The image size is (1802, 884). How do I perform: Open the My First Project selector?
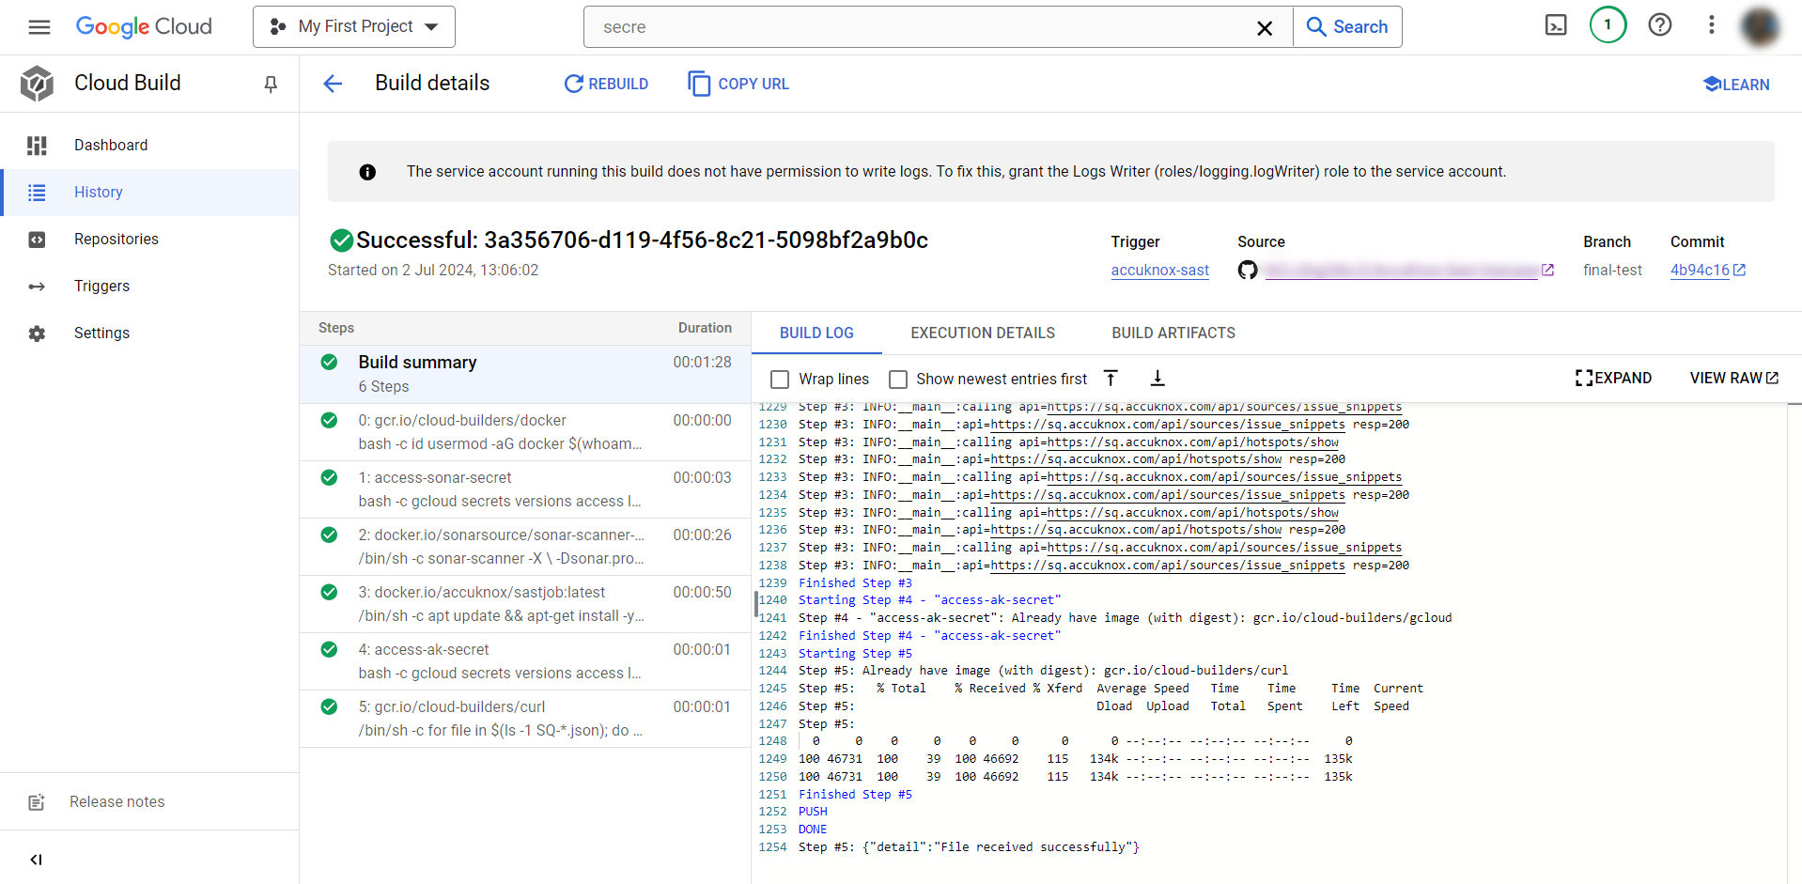pyautogui.click(x=353, y=26)
